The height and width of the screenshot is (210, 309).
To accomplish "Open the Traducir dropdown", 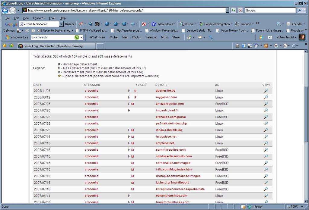I will pyautogui.click(x=253, y=24).
